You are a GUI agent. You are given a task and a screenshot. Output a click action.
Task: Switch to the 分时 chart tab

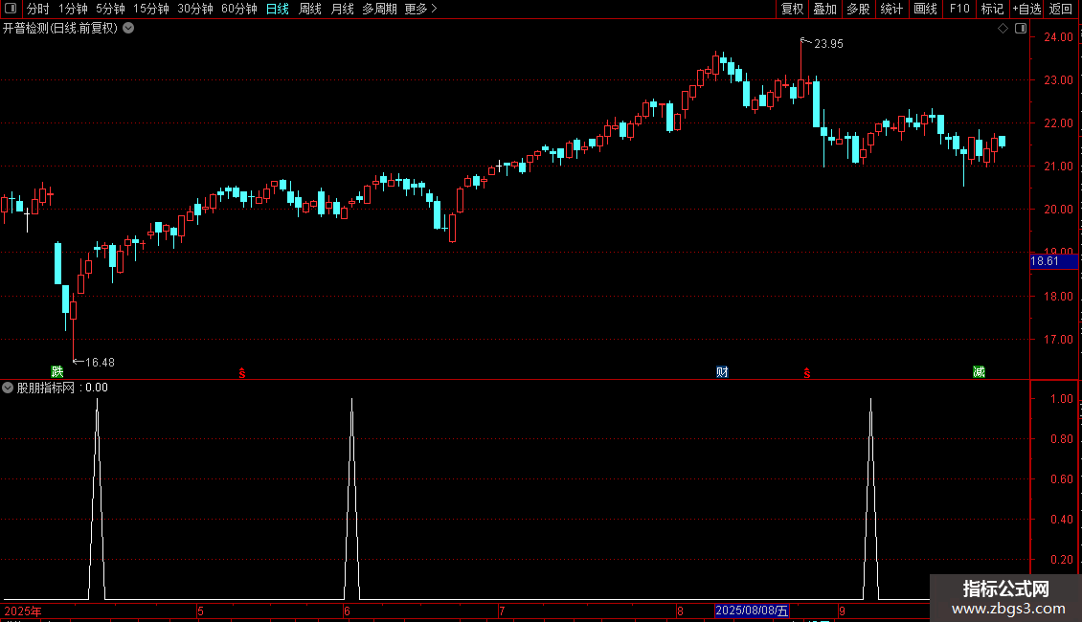(x=38, y=9)
